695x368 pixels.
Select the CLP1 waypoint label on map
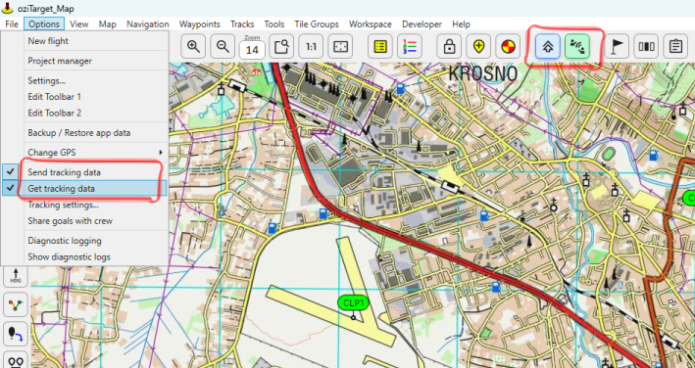point(353,303)
